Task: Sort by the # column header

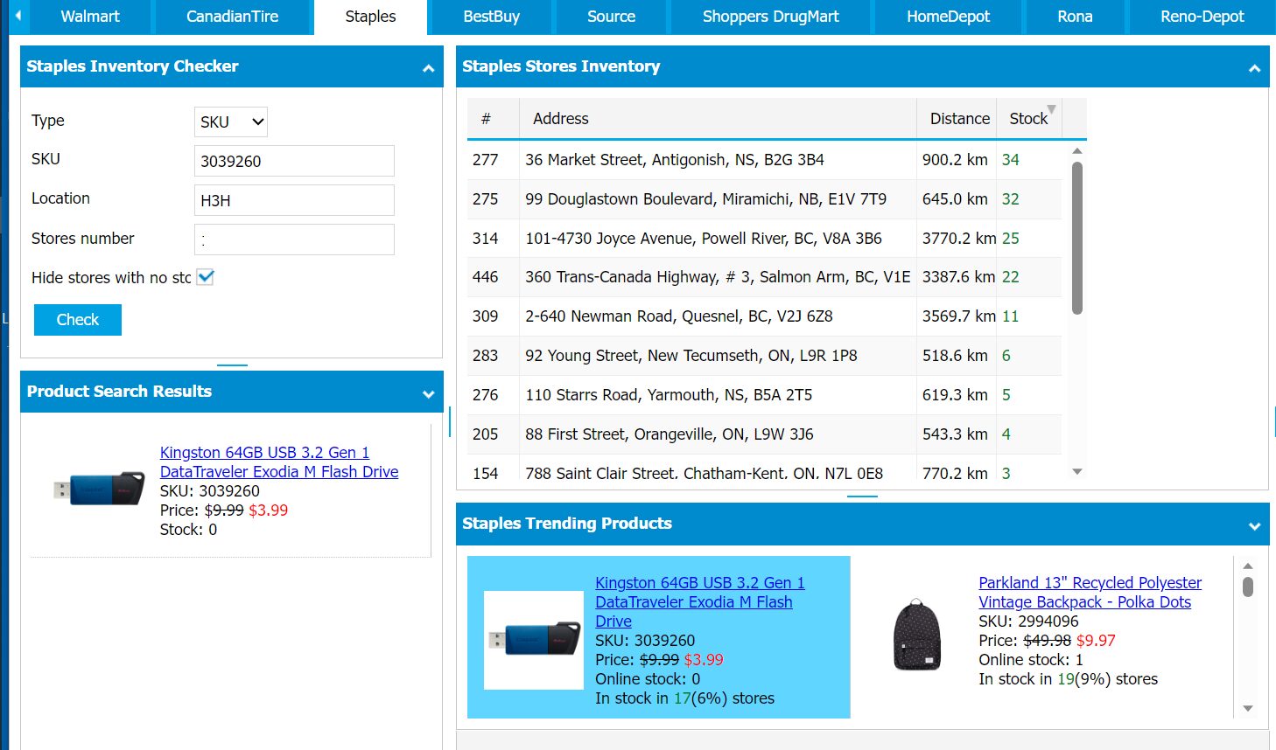Action: click(x=494, y=119)
